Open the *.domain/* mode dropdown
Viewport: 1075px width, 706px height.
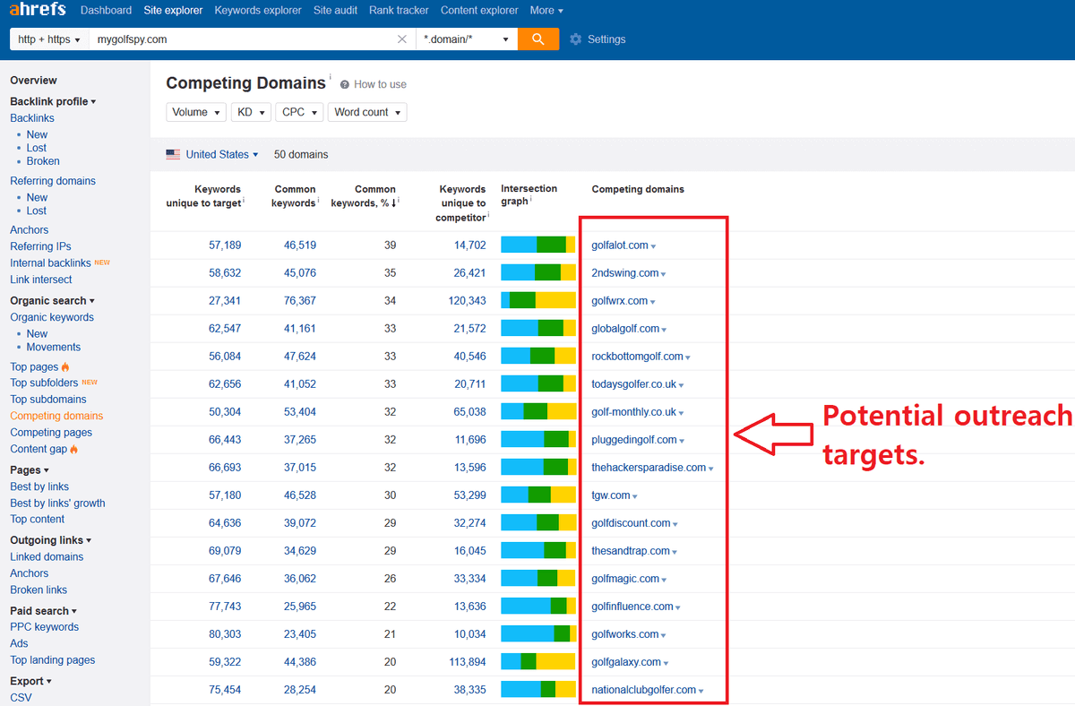[x=467, y=39]
